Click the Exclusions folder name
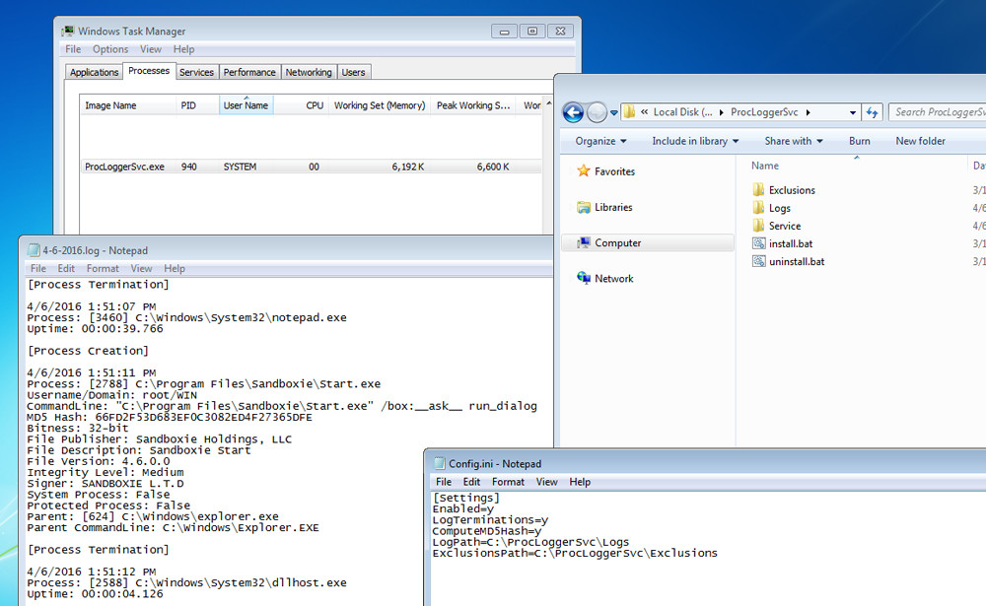Image resolution: width=986 pixels, height=606 pixels. pyautogui.click(x=792, y=190)
